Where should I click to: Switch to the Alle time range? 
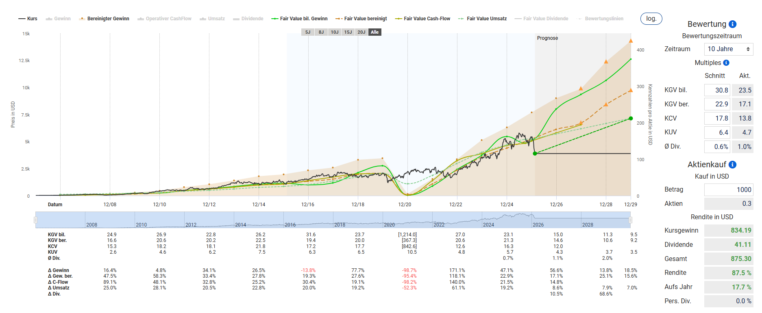pyautogui.click(x=374, y=32)
